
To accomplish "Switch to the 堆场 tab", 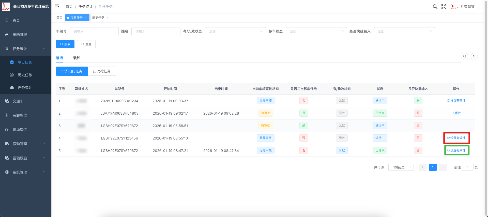I will pyautogui.click(x=59, y=58).
